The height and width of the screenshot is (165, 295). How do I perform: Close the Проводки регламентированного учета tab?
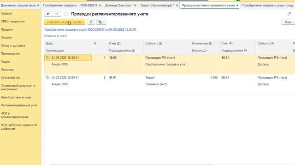click(237, 5)
